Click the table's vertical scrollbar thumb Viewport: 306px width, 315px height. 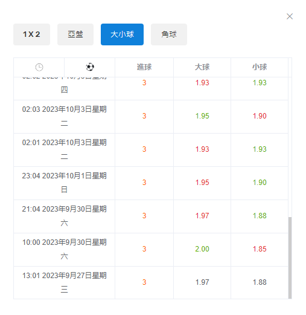(x=290, y=258)
